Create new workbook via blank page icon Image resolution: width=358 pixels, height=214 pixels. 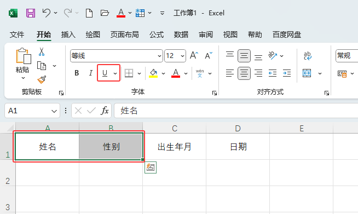click(x=89, y=13)
